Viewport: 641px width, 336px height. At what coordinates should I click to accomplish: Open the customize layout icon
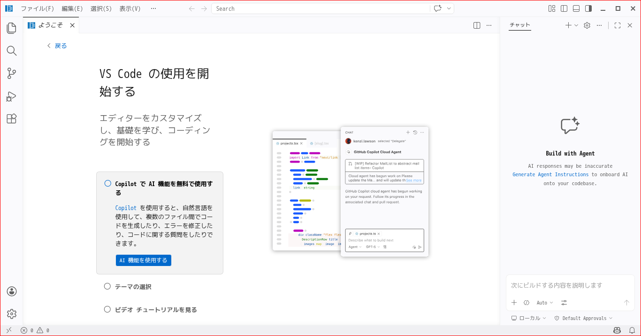(x=552, y=8)
